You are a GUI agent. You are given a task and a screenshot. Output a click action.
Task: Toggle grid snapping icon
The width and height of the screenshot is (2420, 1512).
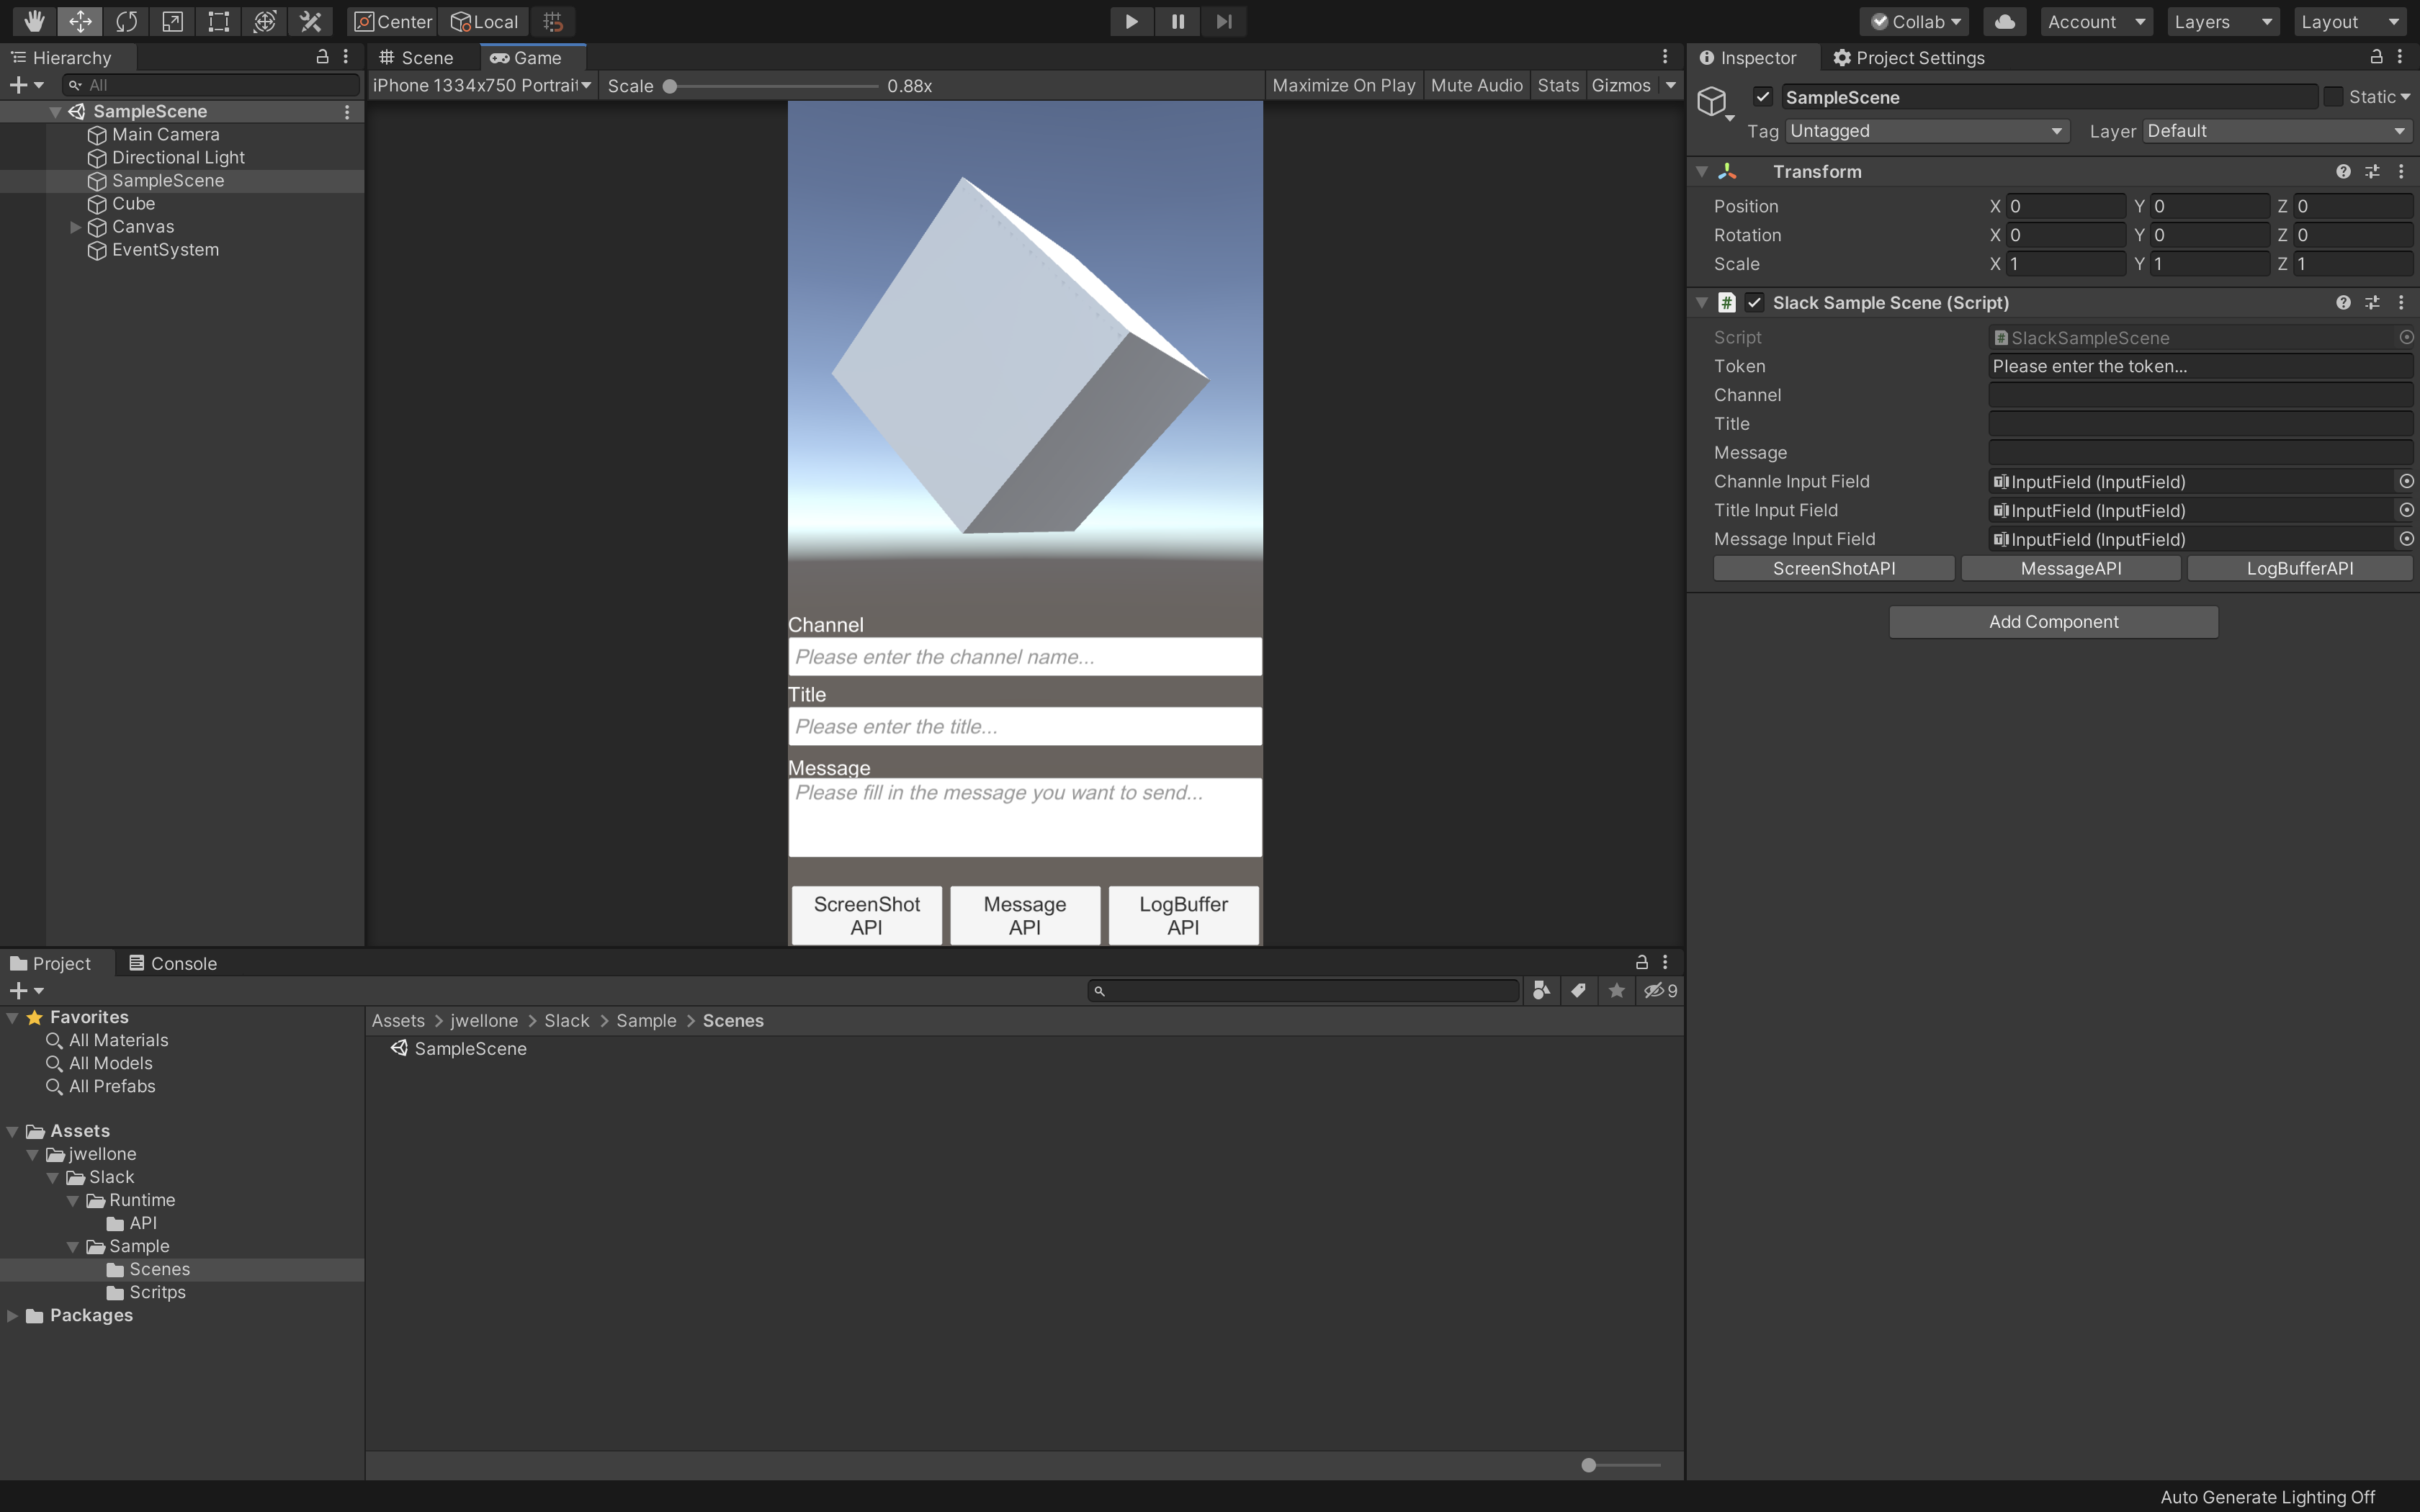point(553,21)
